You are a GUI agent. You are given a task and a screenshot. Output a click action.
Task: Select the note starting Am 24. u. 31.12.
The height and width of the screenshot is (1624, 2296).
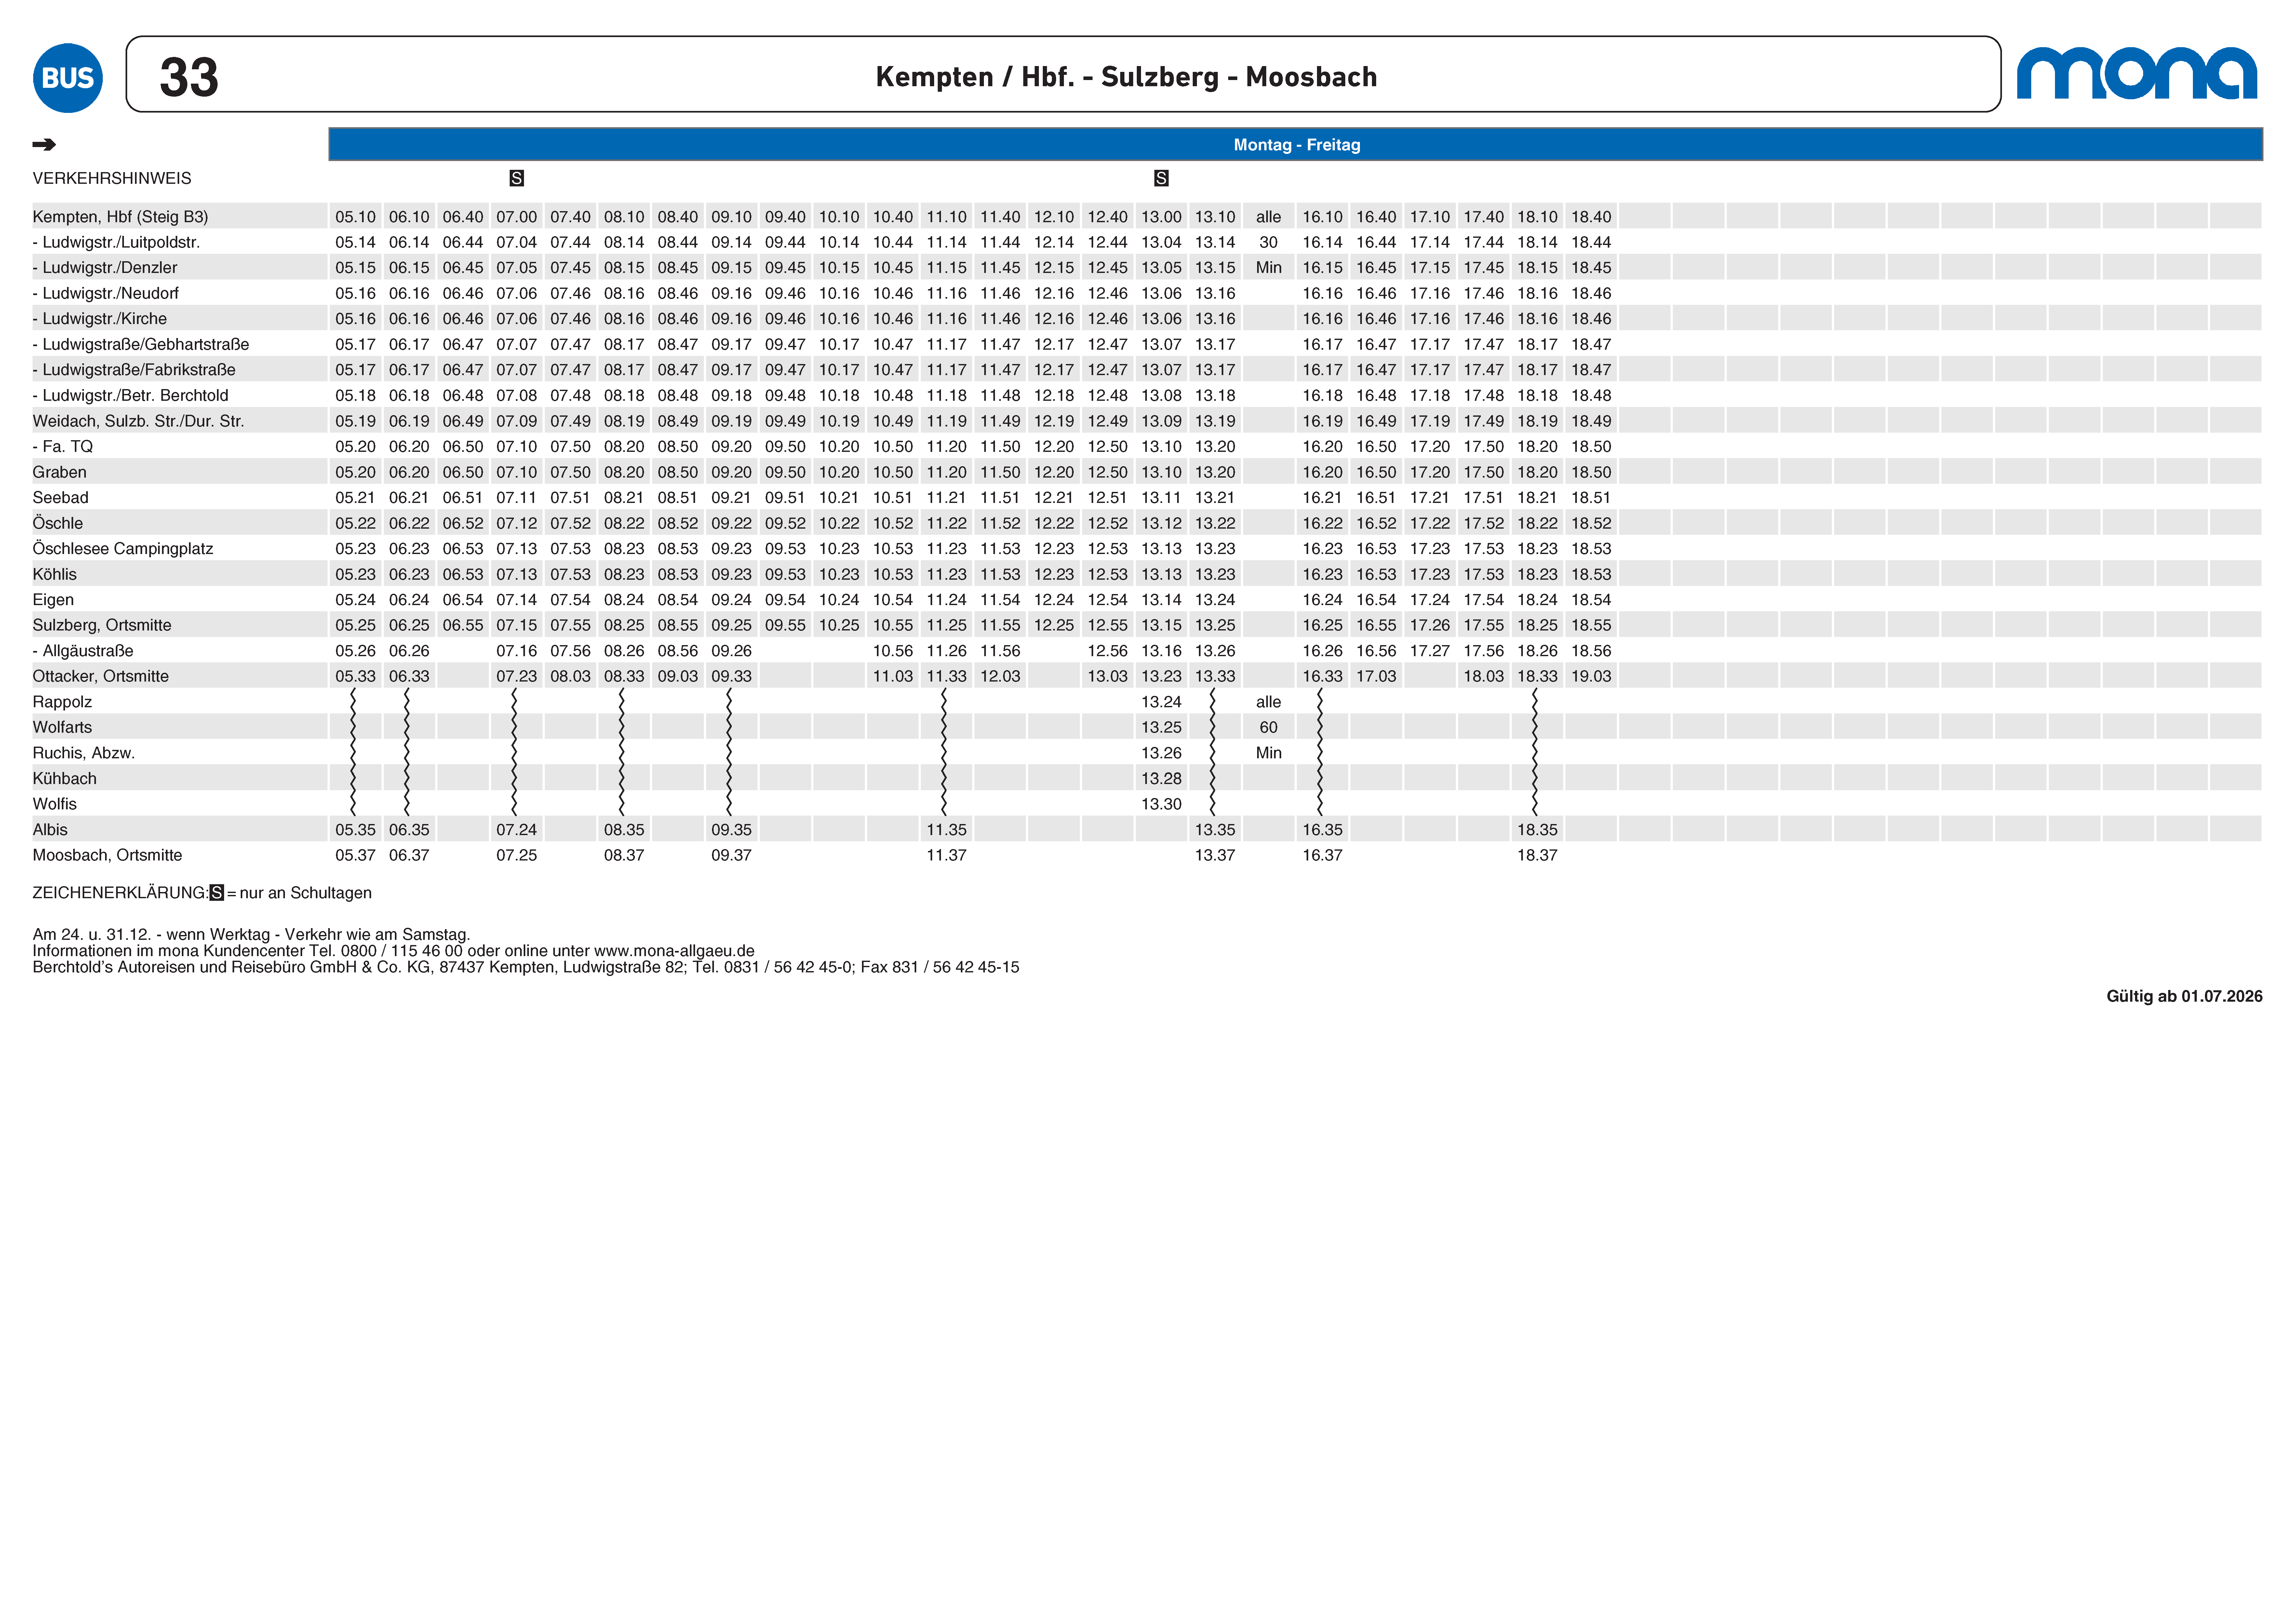coord(251,935)
